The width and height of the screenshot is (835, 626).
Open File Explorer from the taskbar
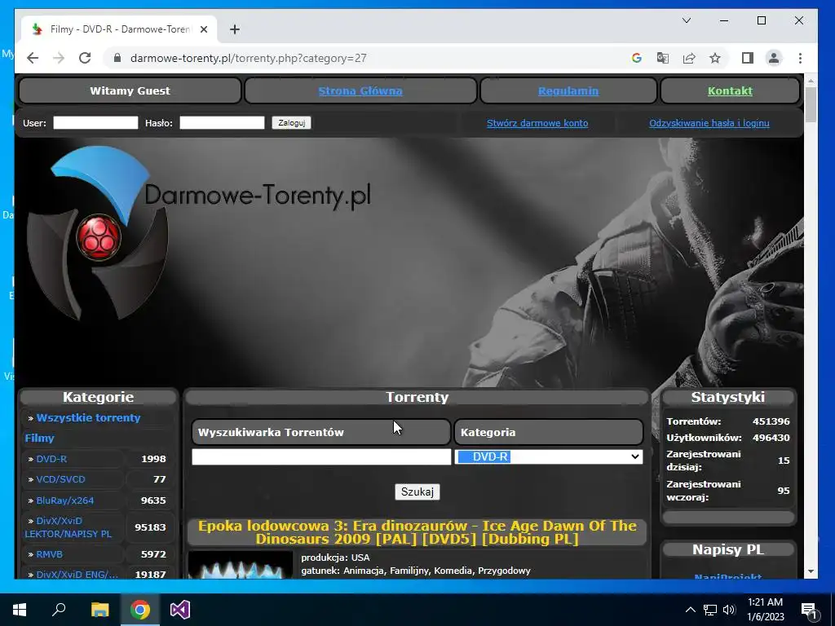[99, 610]
